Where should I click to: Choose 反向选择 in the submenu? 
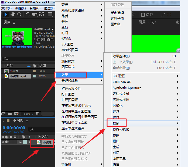point(118,13)
